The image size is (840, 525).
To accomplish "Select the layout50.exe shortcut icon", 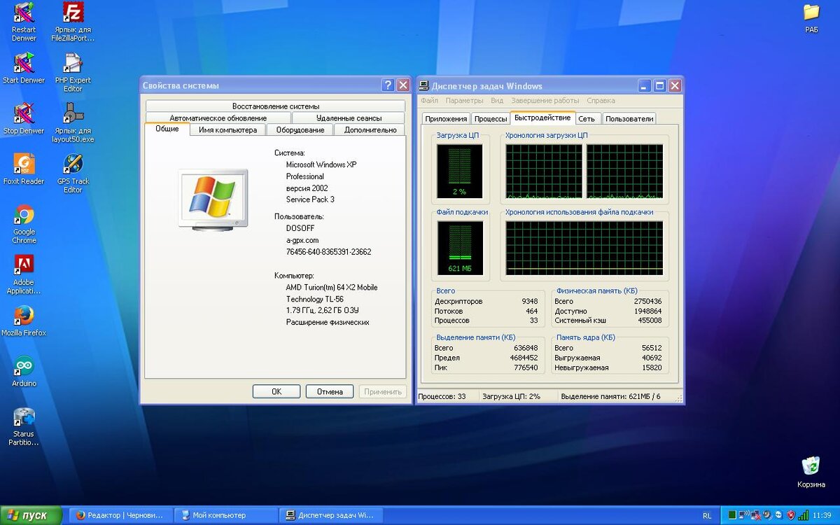I will [73, 113].
